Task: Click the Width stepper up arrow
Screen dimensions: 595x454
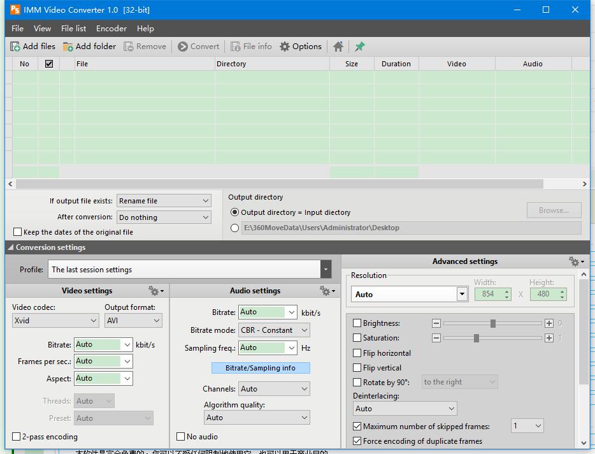Action: (x=506, y=291)
